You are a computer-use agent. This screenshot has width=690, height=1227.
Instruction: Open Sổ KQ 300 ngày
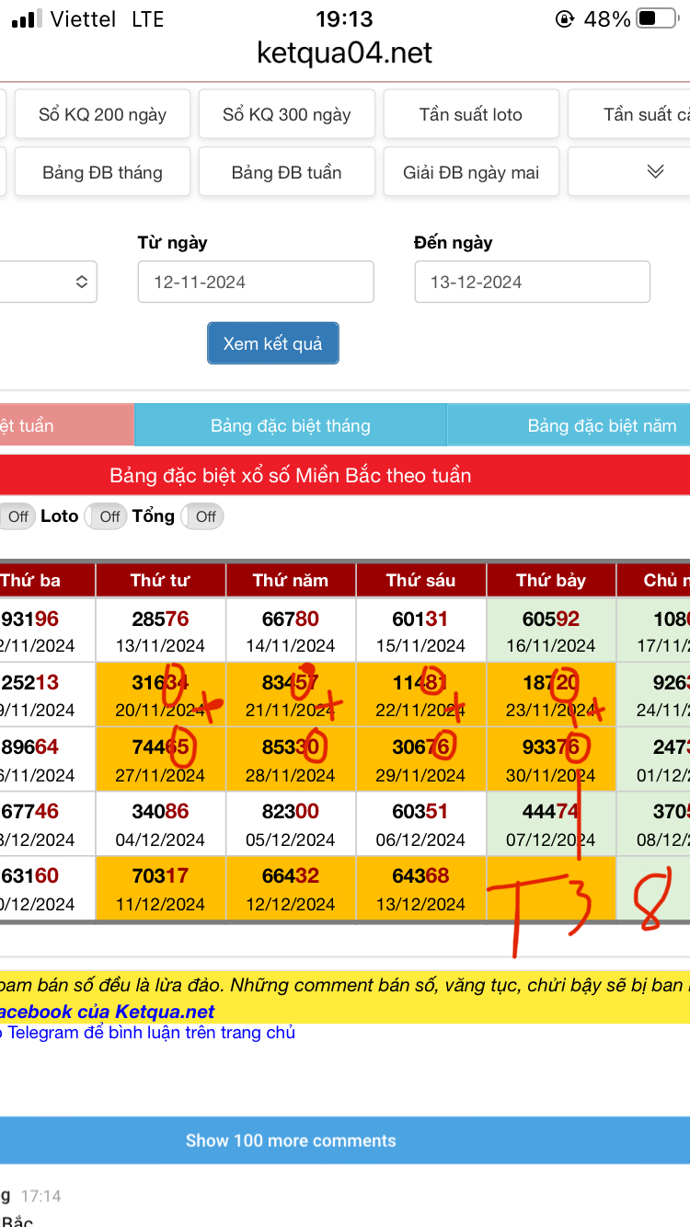(x=286, y=115)
